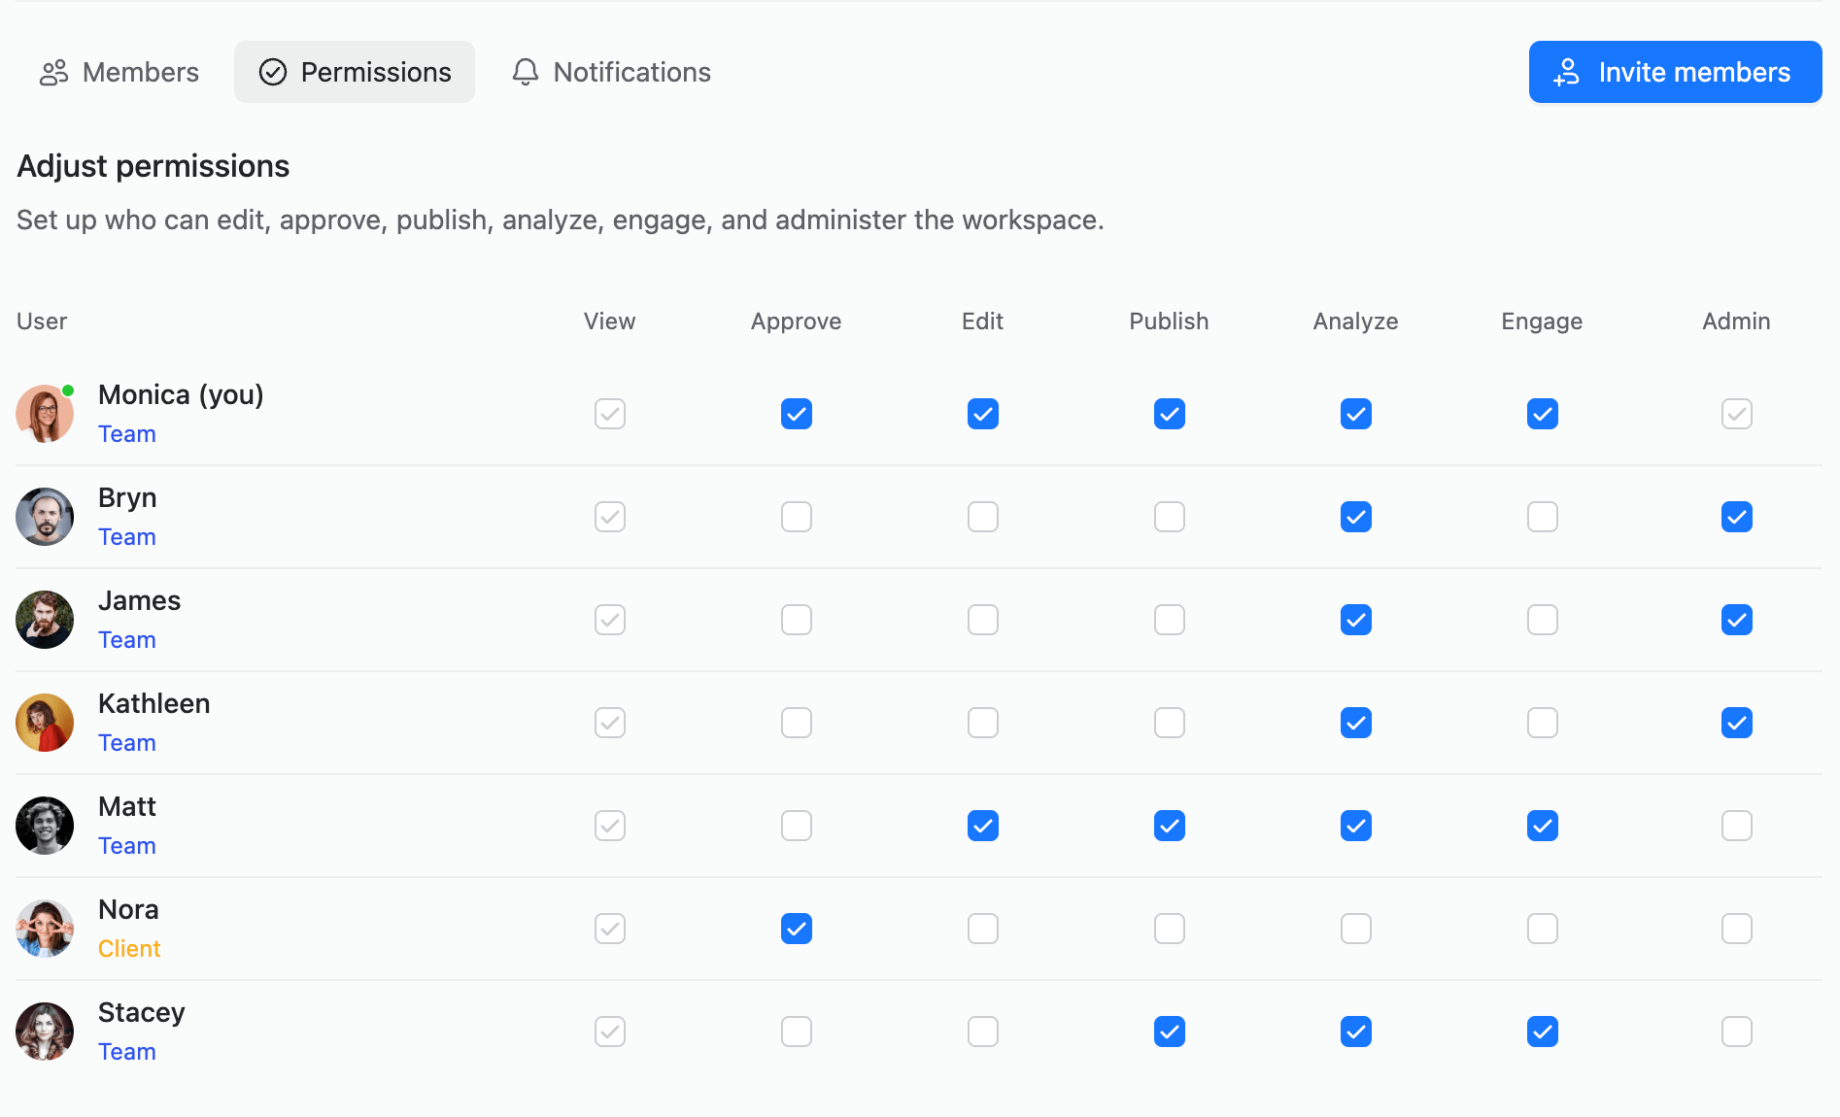Click the Admin column header
The image size is (1840, 1117).
click(x=1736, y=322)
